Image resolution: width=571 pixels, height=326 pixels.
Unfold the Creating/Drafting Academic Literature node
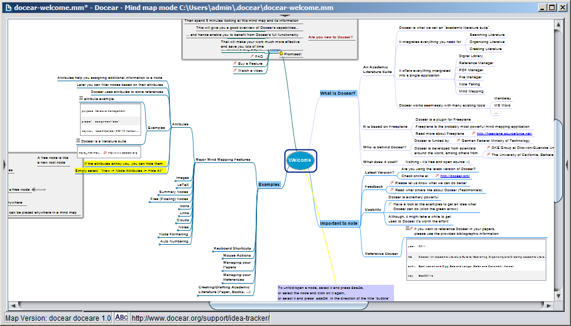click(198, 295)
